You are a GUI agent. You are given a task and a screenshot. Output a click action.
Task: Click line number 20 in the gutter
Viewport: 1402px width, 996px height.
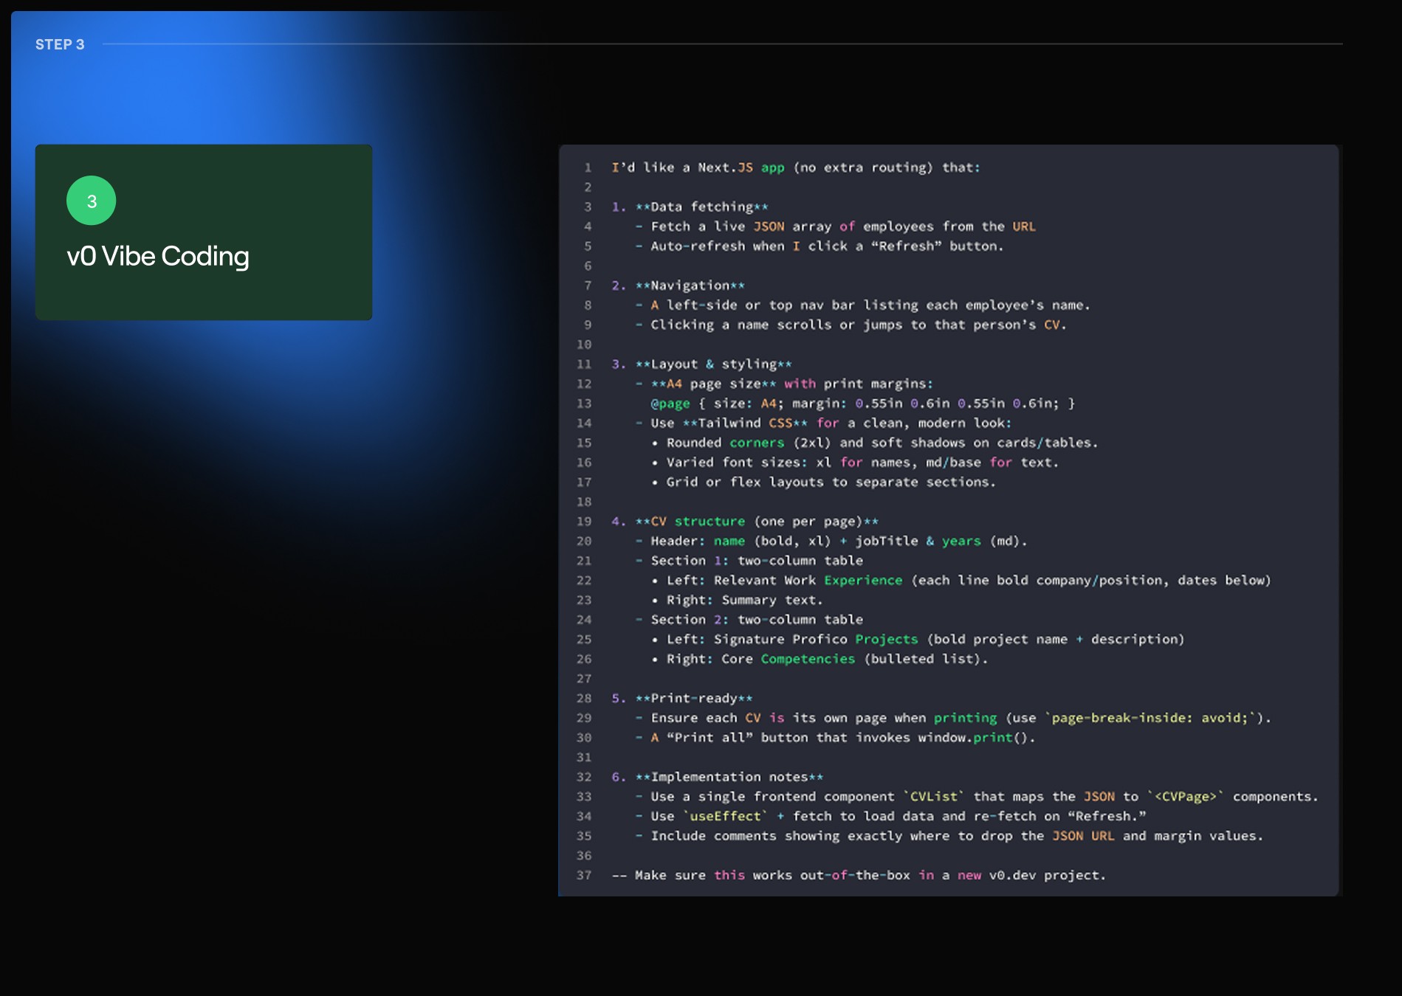point(585,541)
